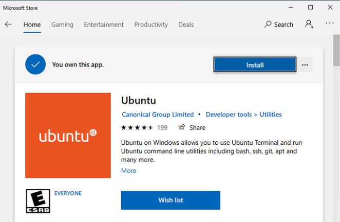Open the See more ellipsis in header
This screenshot has width=340, height=222.
coord(330,24)
